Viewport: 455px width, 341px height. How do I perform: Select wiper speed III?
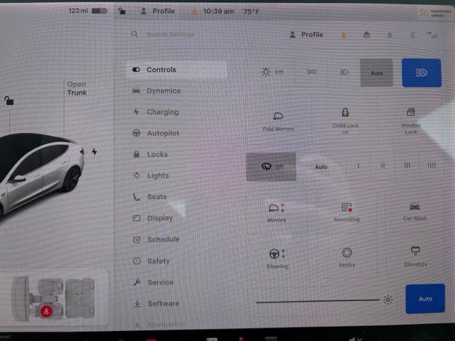(x=407, y=166)
